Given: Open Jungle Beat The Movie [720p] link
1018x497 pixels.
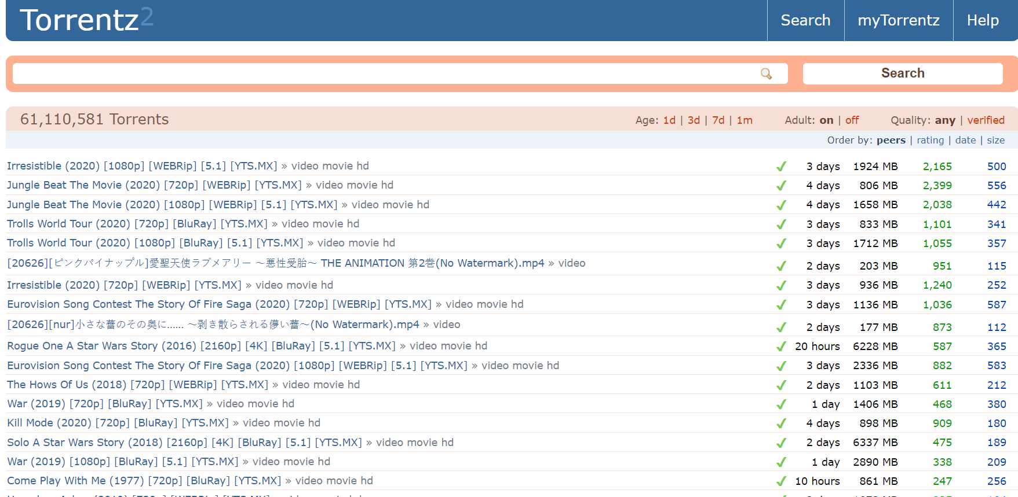Looking at the screenshot, I should coord(154,185).
